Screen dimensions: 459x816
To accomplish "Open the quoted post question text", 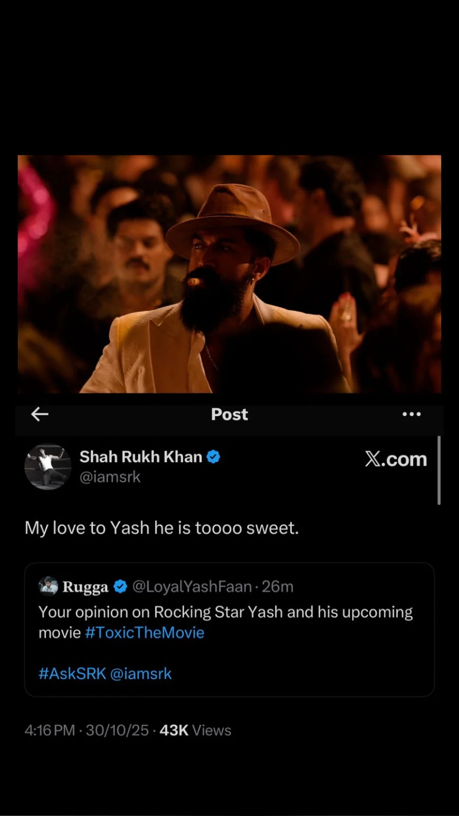I will click(225, 612).
